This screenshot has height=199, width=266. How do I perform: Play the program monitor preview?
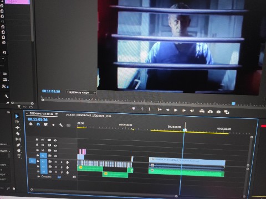pyautogui.click(x=176, y=110)
